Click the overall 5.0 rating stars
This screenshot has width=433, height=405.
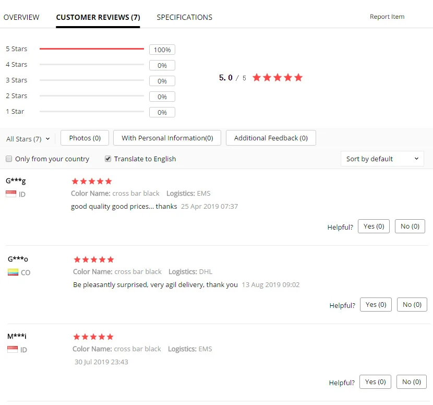(x=277, y=77)
